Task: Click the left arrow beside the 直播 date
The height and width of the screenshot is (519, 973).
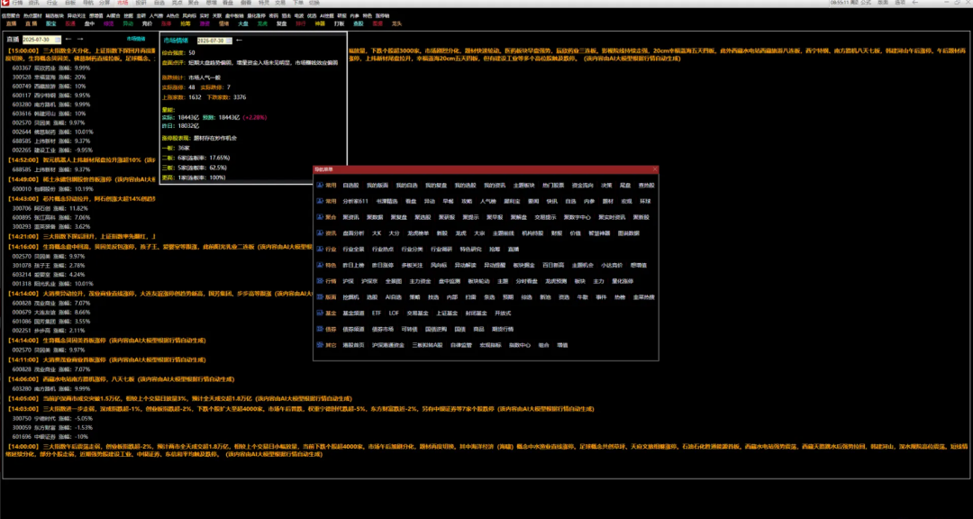Action: click(67, 40)
